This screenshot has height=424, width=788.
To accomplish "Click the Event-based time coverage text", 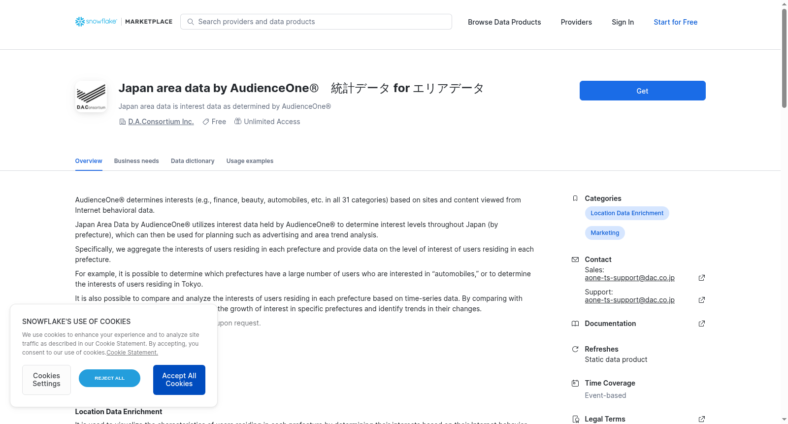I will [605, 395].
